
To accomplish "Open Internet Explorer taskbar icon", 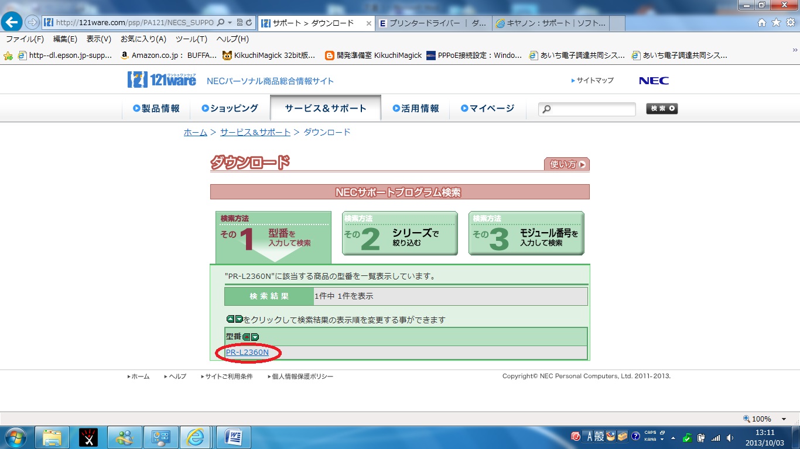I will [x=197, y=437].
